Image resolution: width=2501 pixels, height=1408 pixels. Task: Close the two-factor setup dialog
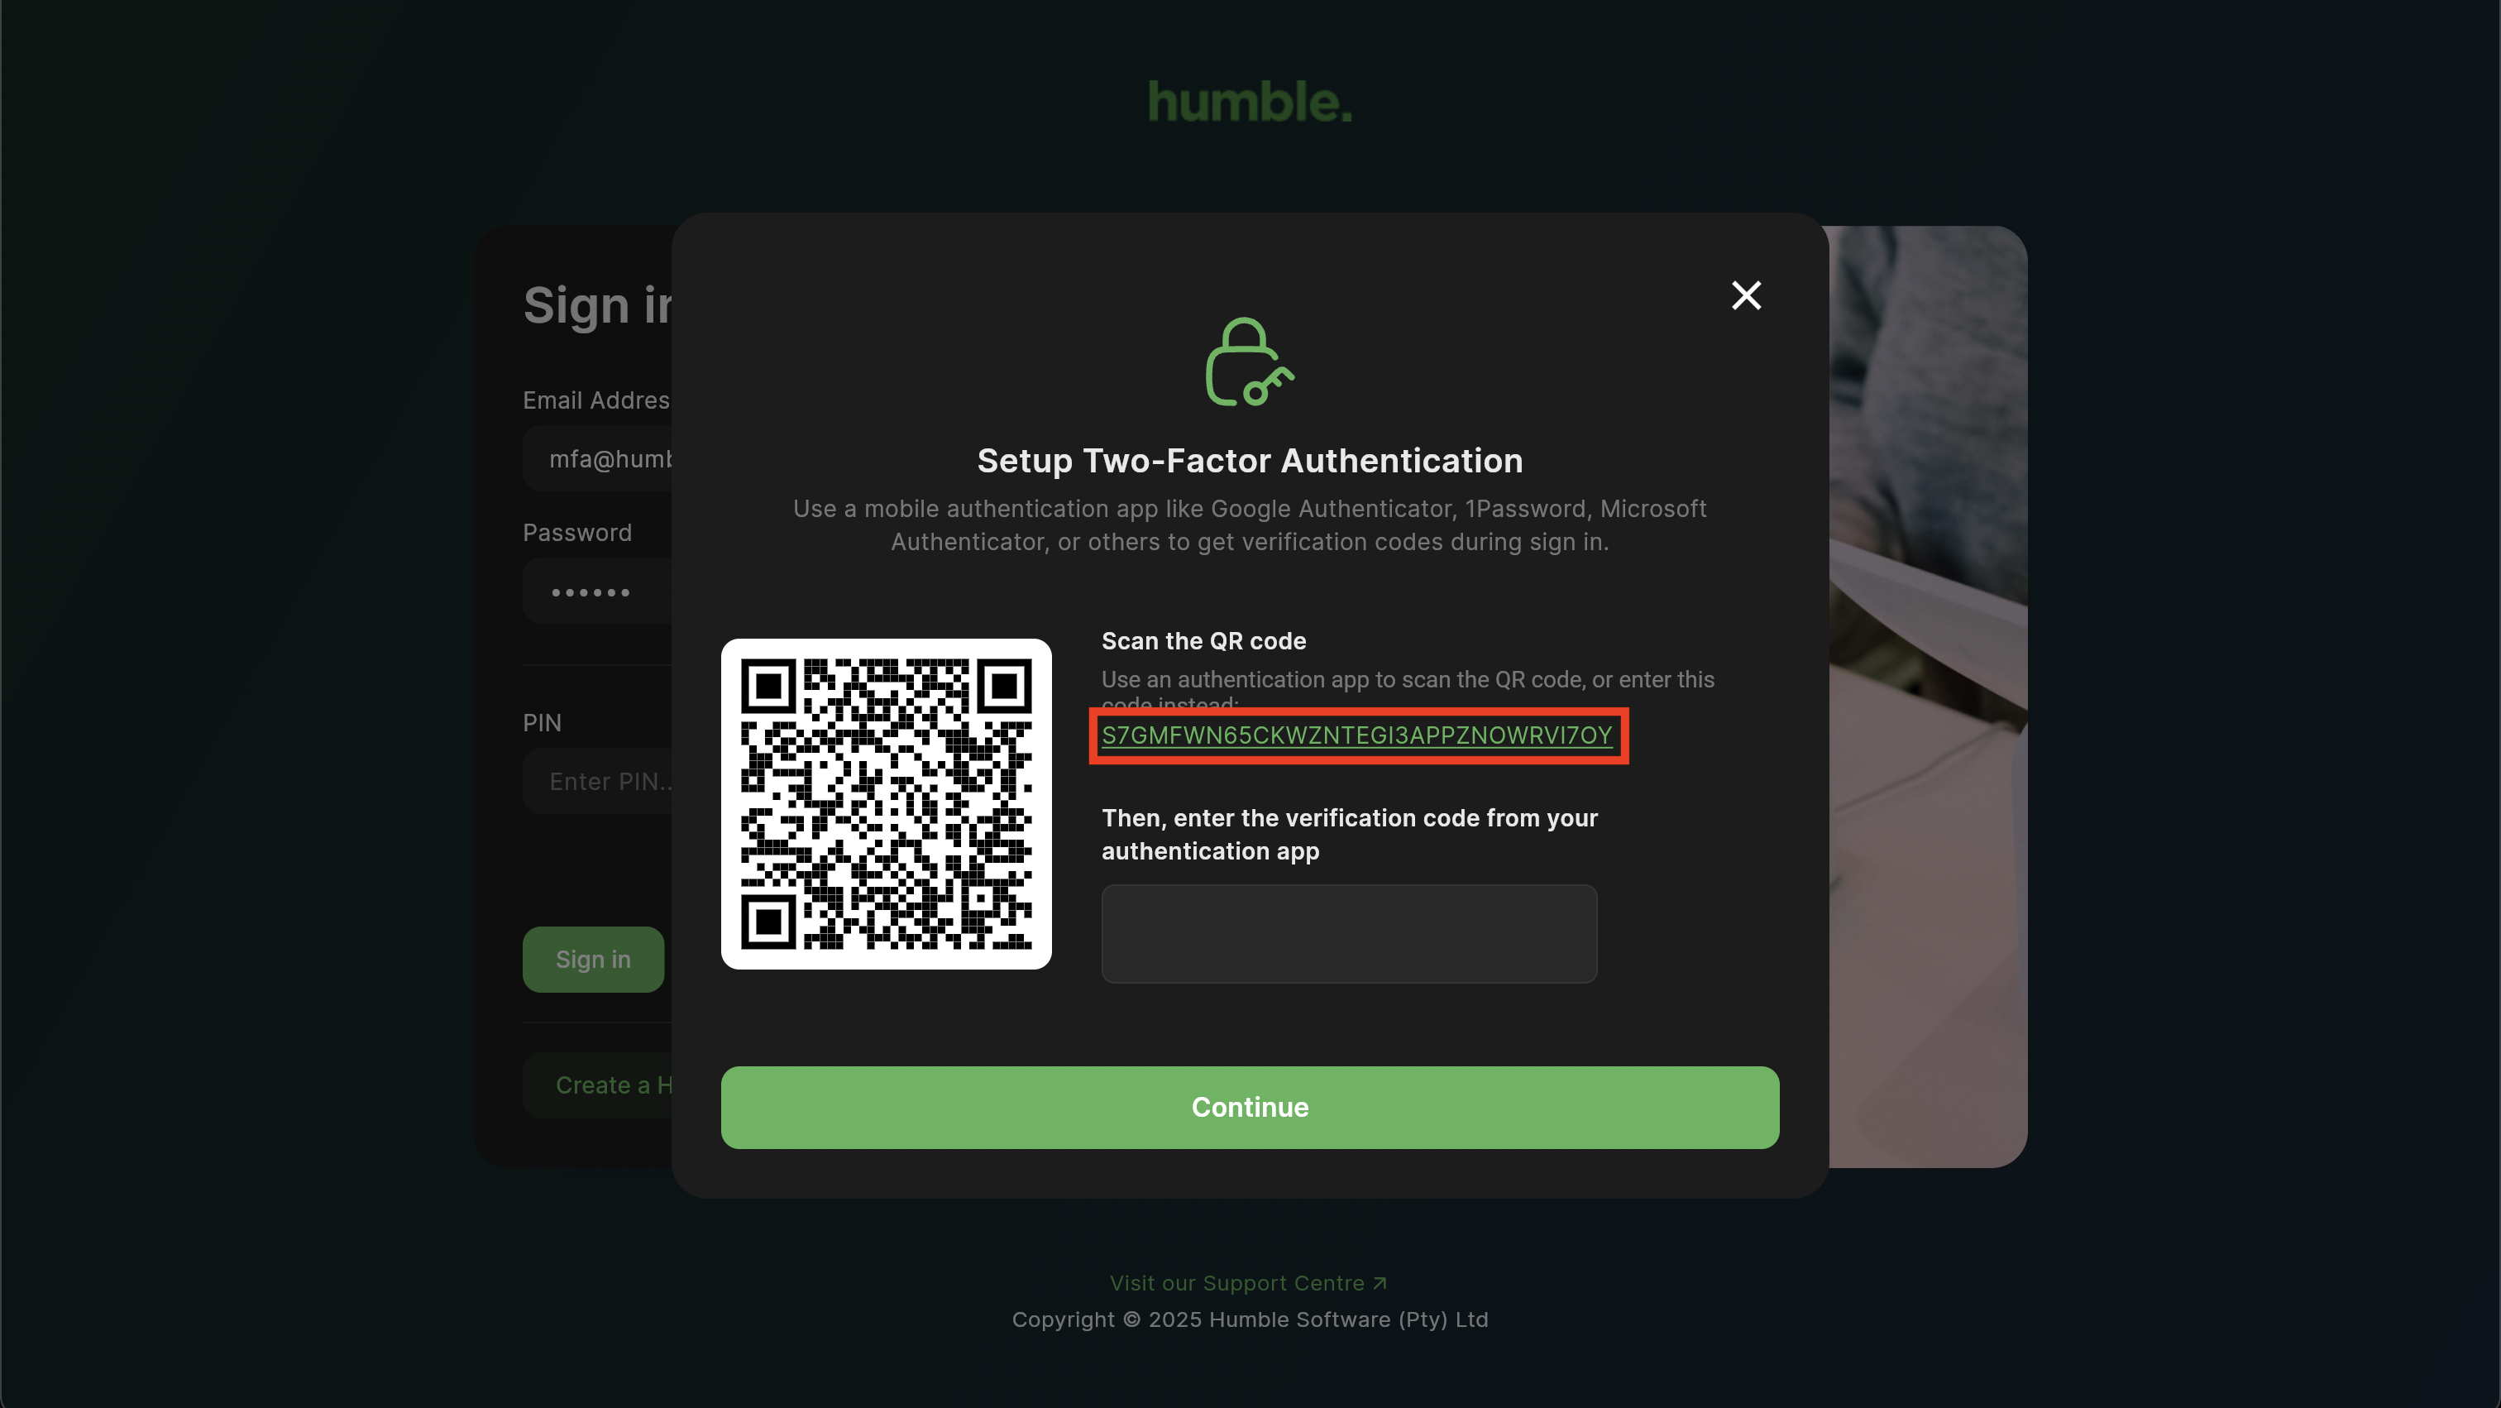tap(1746, 295)
